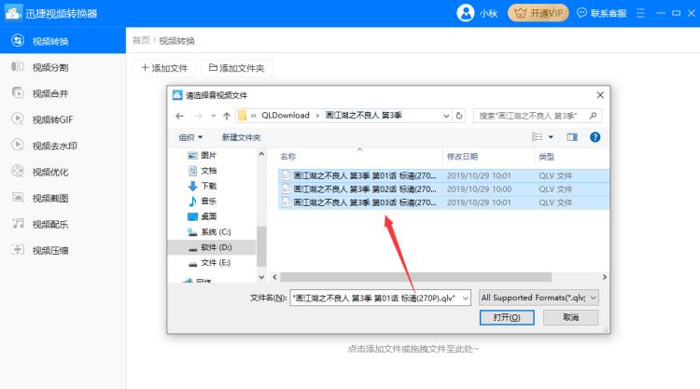700x389 pixels.
Task: Select the 第03话 QLV file row
Action: 443,202
